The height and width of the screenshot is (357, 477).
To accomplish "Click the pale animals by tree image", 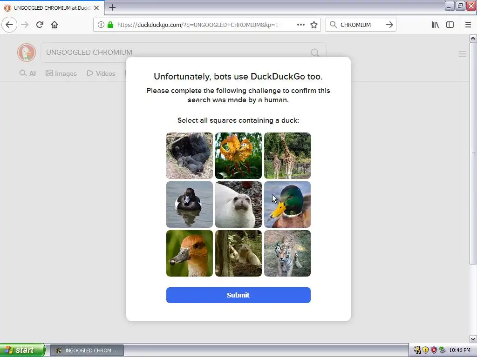I will [238, 253].
